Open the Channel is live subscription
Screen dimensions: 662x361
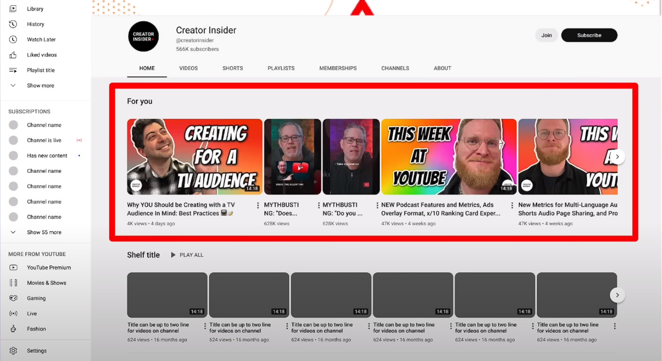pyautogui.click(x=44, y=140)
